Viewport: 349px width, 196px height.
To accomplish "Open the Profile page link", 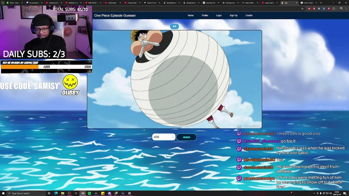I will click(x=205, y=16).
